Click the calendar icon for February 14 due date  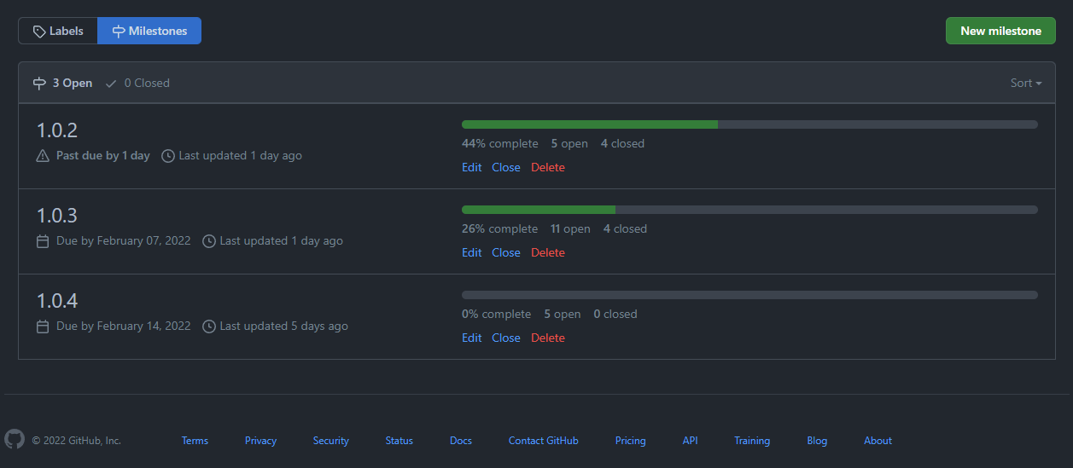point(43,326)
